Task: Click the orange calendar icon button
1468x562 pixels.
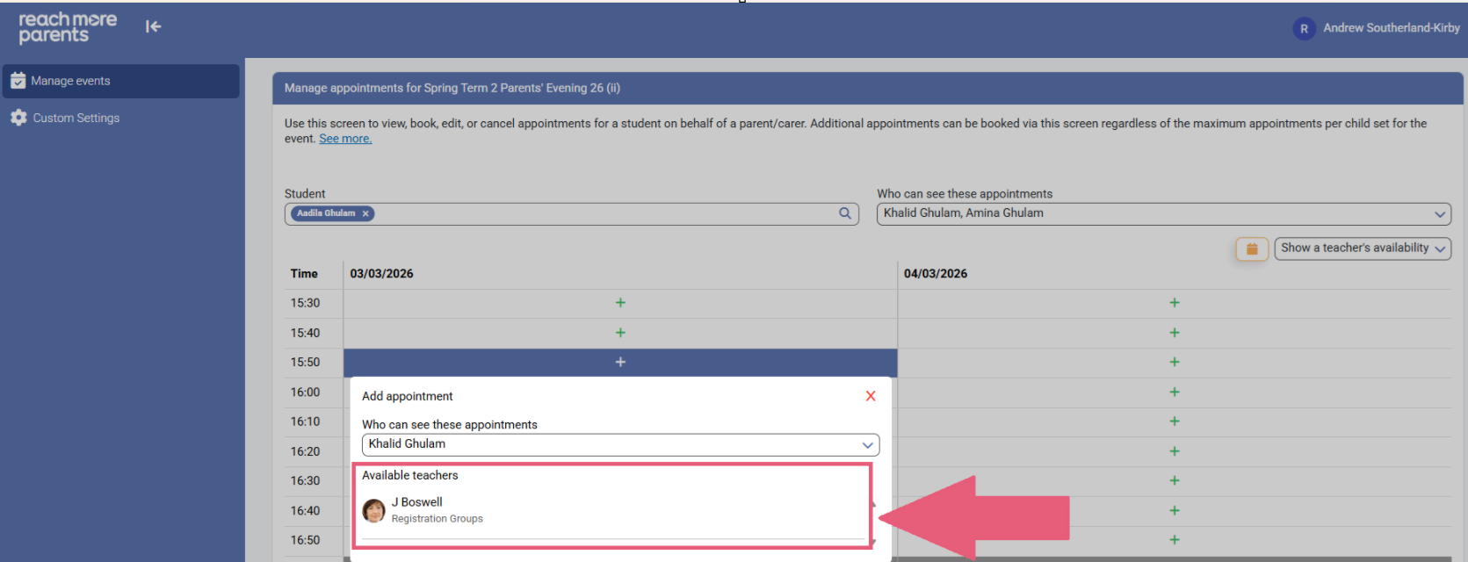Action: (x=1252, y=249)
